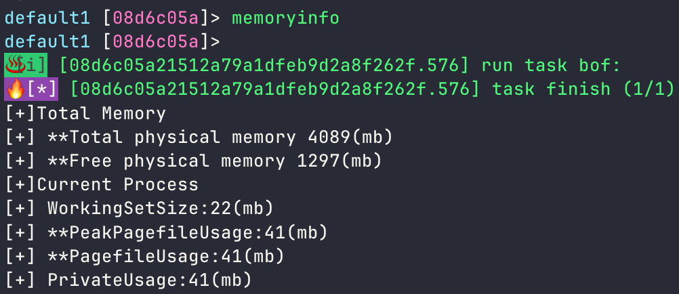The width and height of the screenshot is (679, 294).
Task: Click the PrivateUsage:41(mb) line
Action: click(129, 279)
